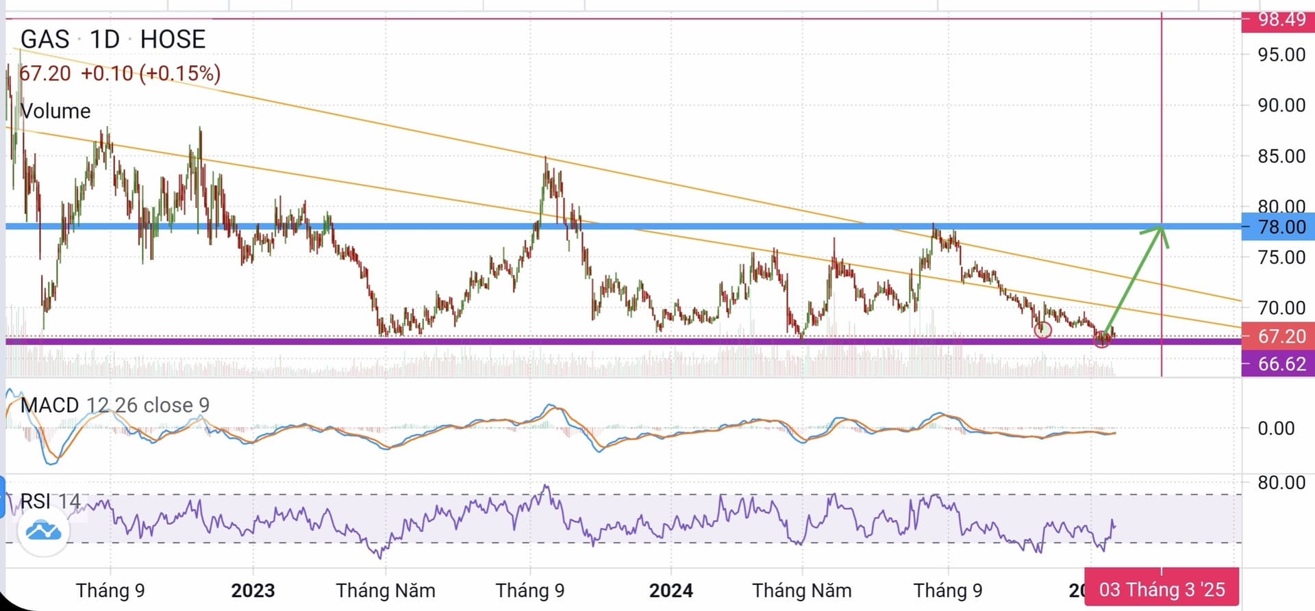Screen dimensions: 1315x611
Task: Select the magenta vertical date line
Action: pos(1162,195)
